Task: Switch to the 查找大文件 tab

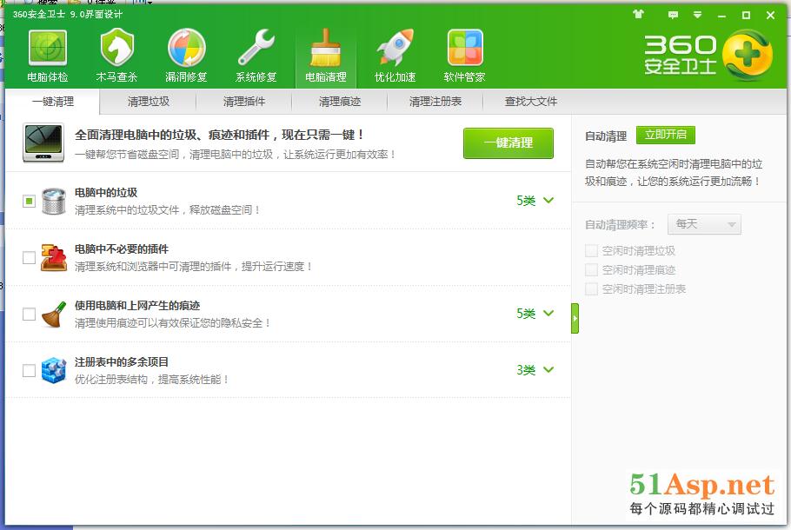Action: 531,102
